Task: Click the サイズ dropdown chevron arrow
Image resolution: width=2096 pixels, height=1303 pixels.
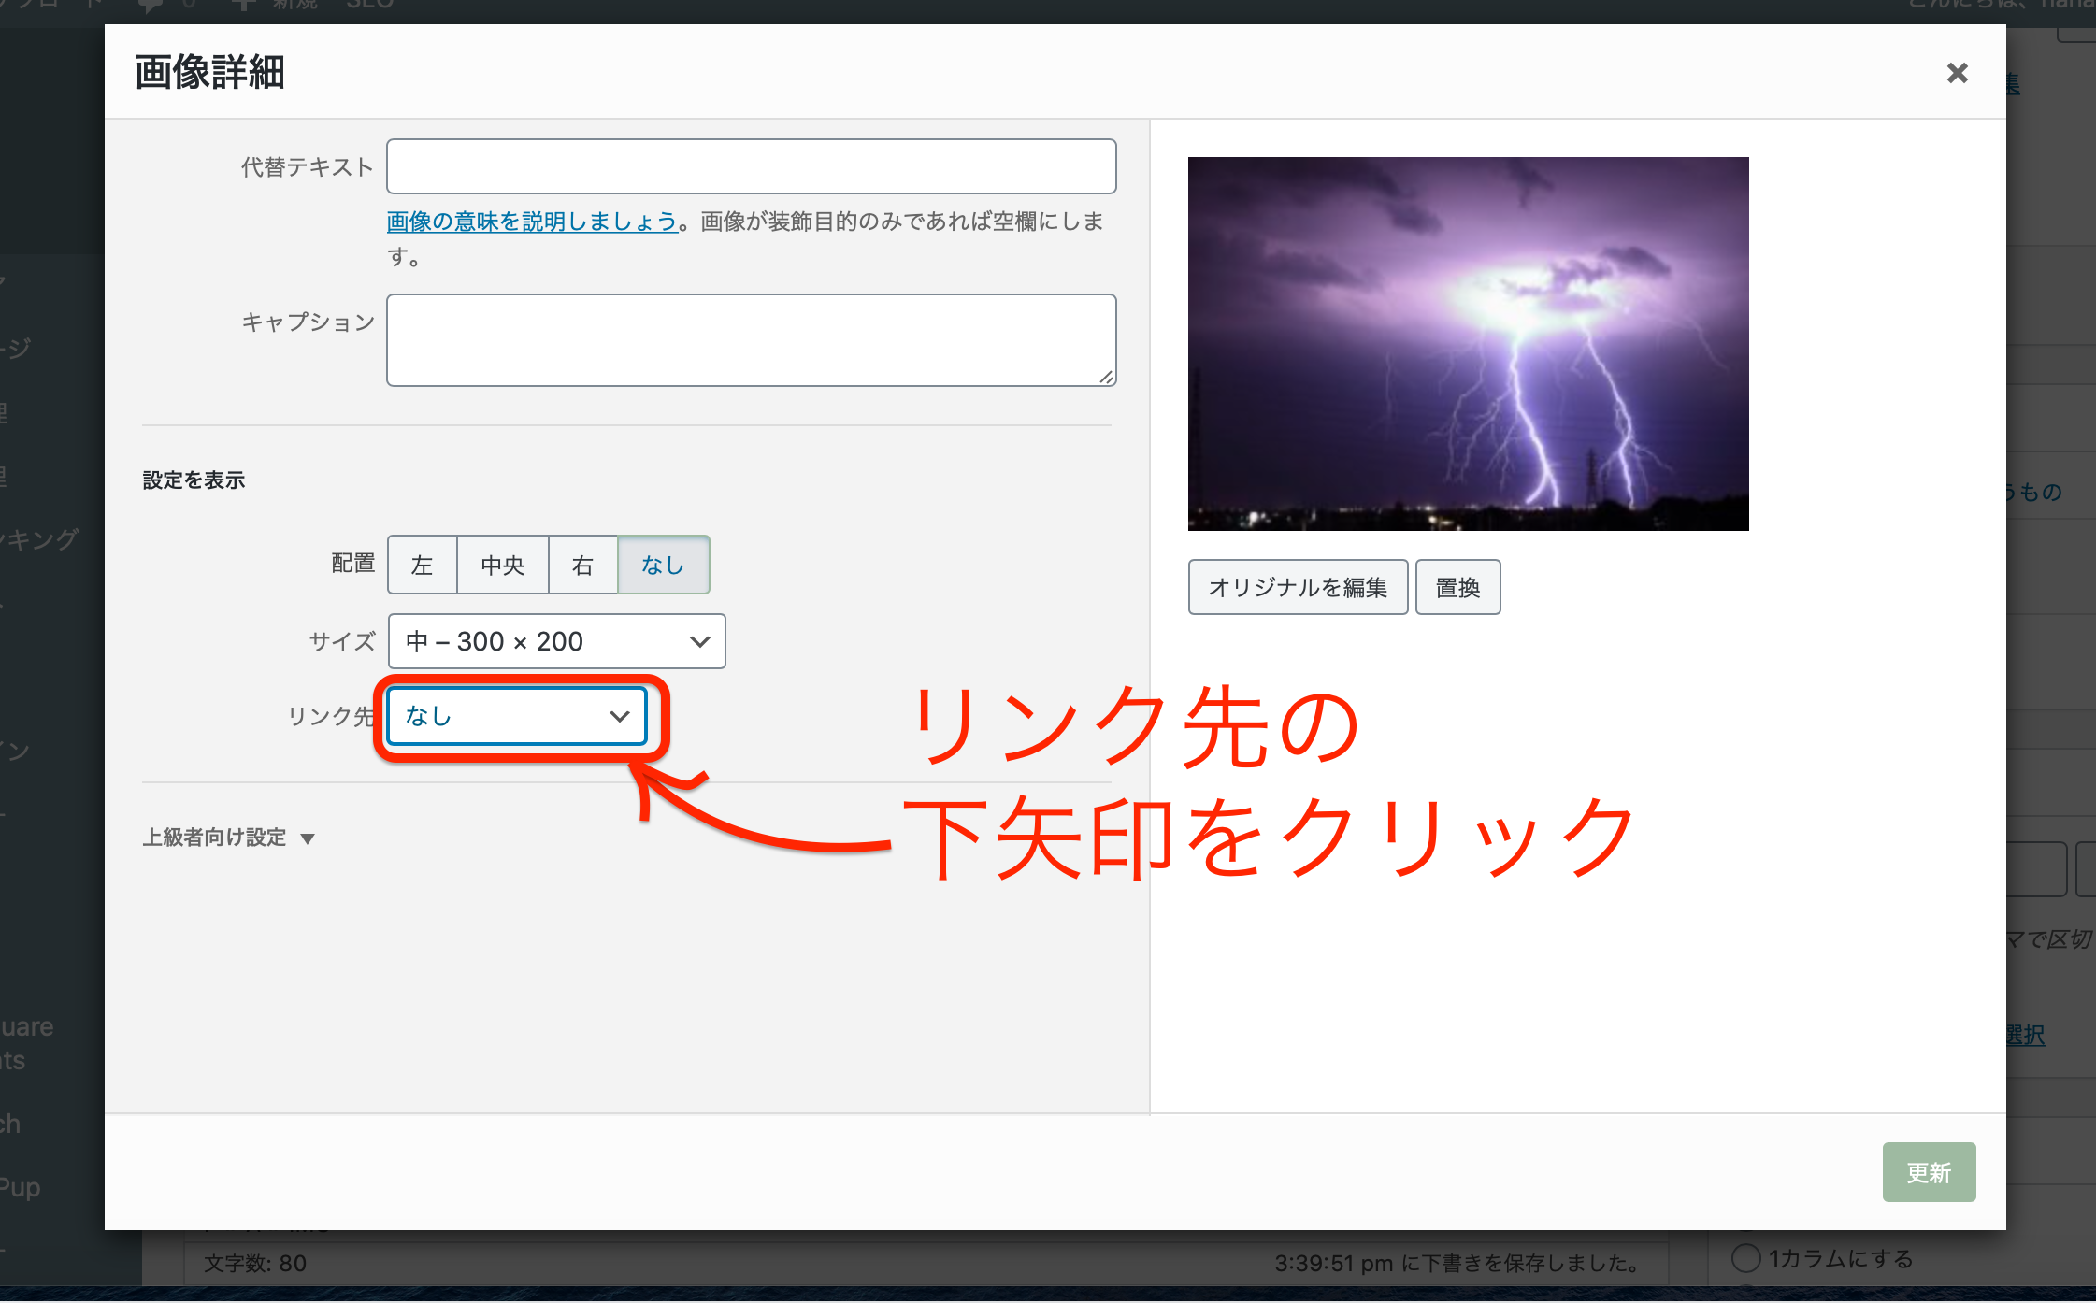Action: click(x=699, y=641)
